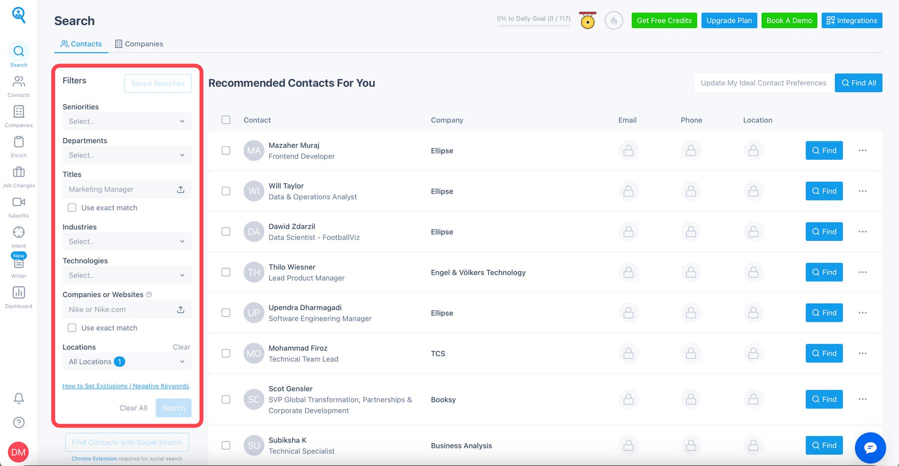Go to the Dashboard from the sidebar
Image resolution: width=899 pixels, height=466 pixels.
tap(18, 297)
